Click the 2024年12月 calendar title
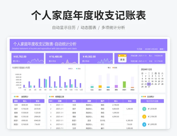Screen dimensions: 177x136 [146, 69]
